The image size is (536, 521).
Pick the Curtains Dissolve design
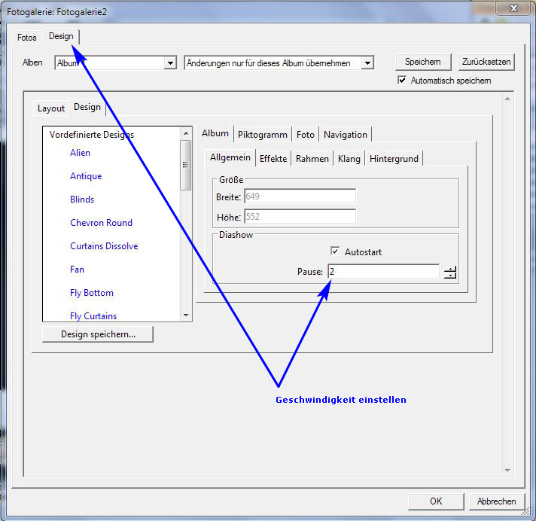pyautogui.click(x=104, y=246)
